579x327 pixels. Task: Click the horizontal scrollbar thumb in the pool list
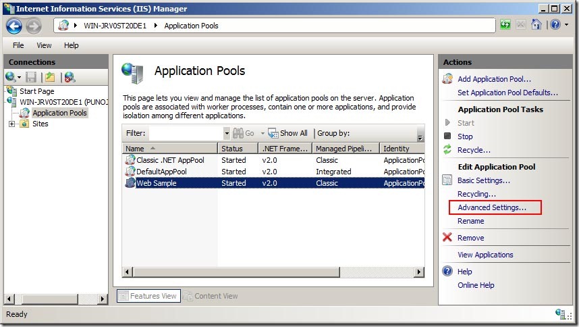[236, 272]
